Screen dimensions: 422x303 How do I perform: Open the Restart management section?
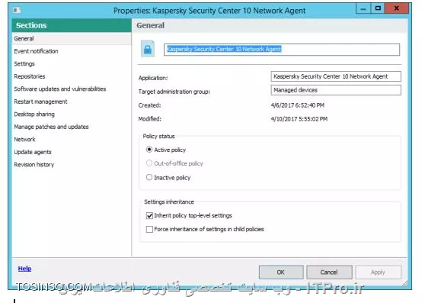tap(72, 102)
